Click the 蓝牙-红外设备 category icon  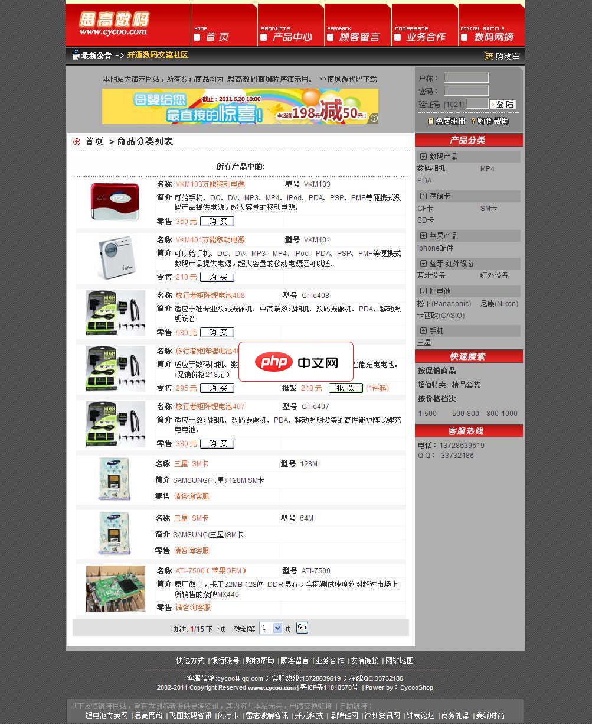point(423,263)
